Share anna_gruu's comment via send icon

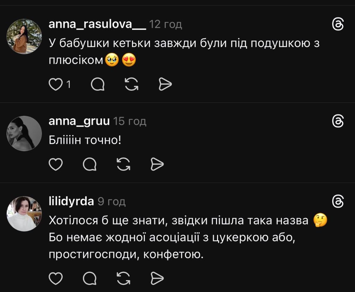[157, 164]
